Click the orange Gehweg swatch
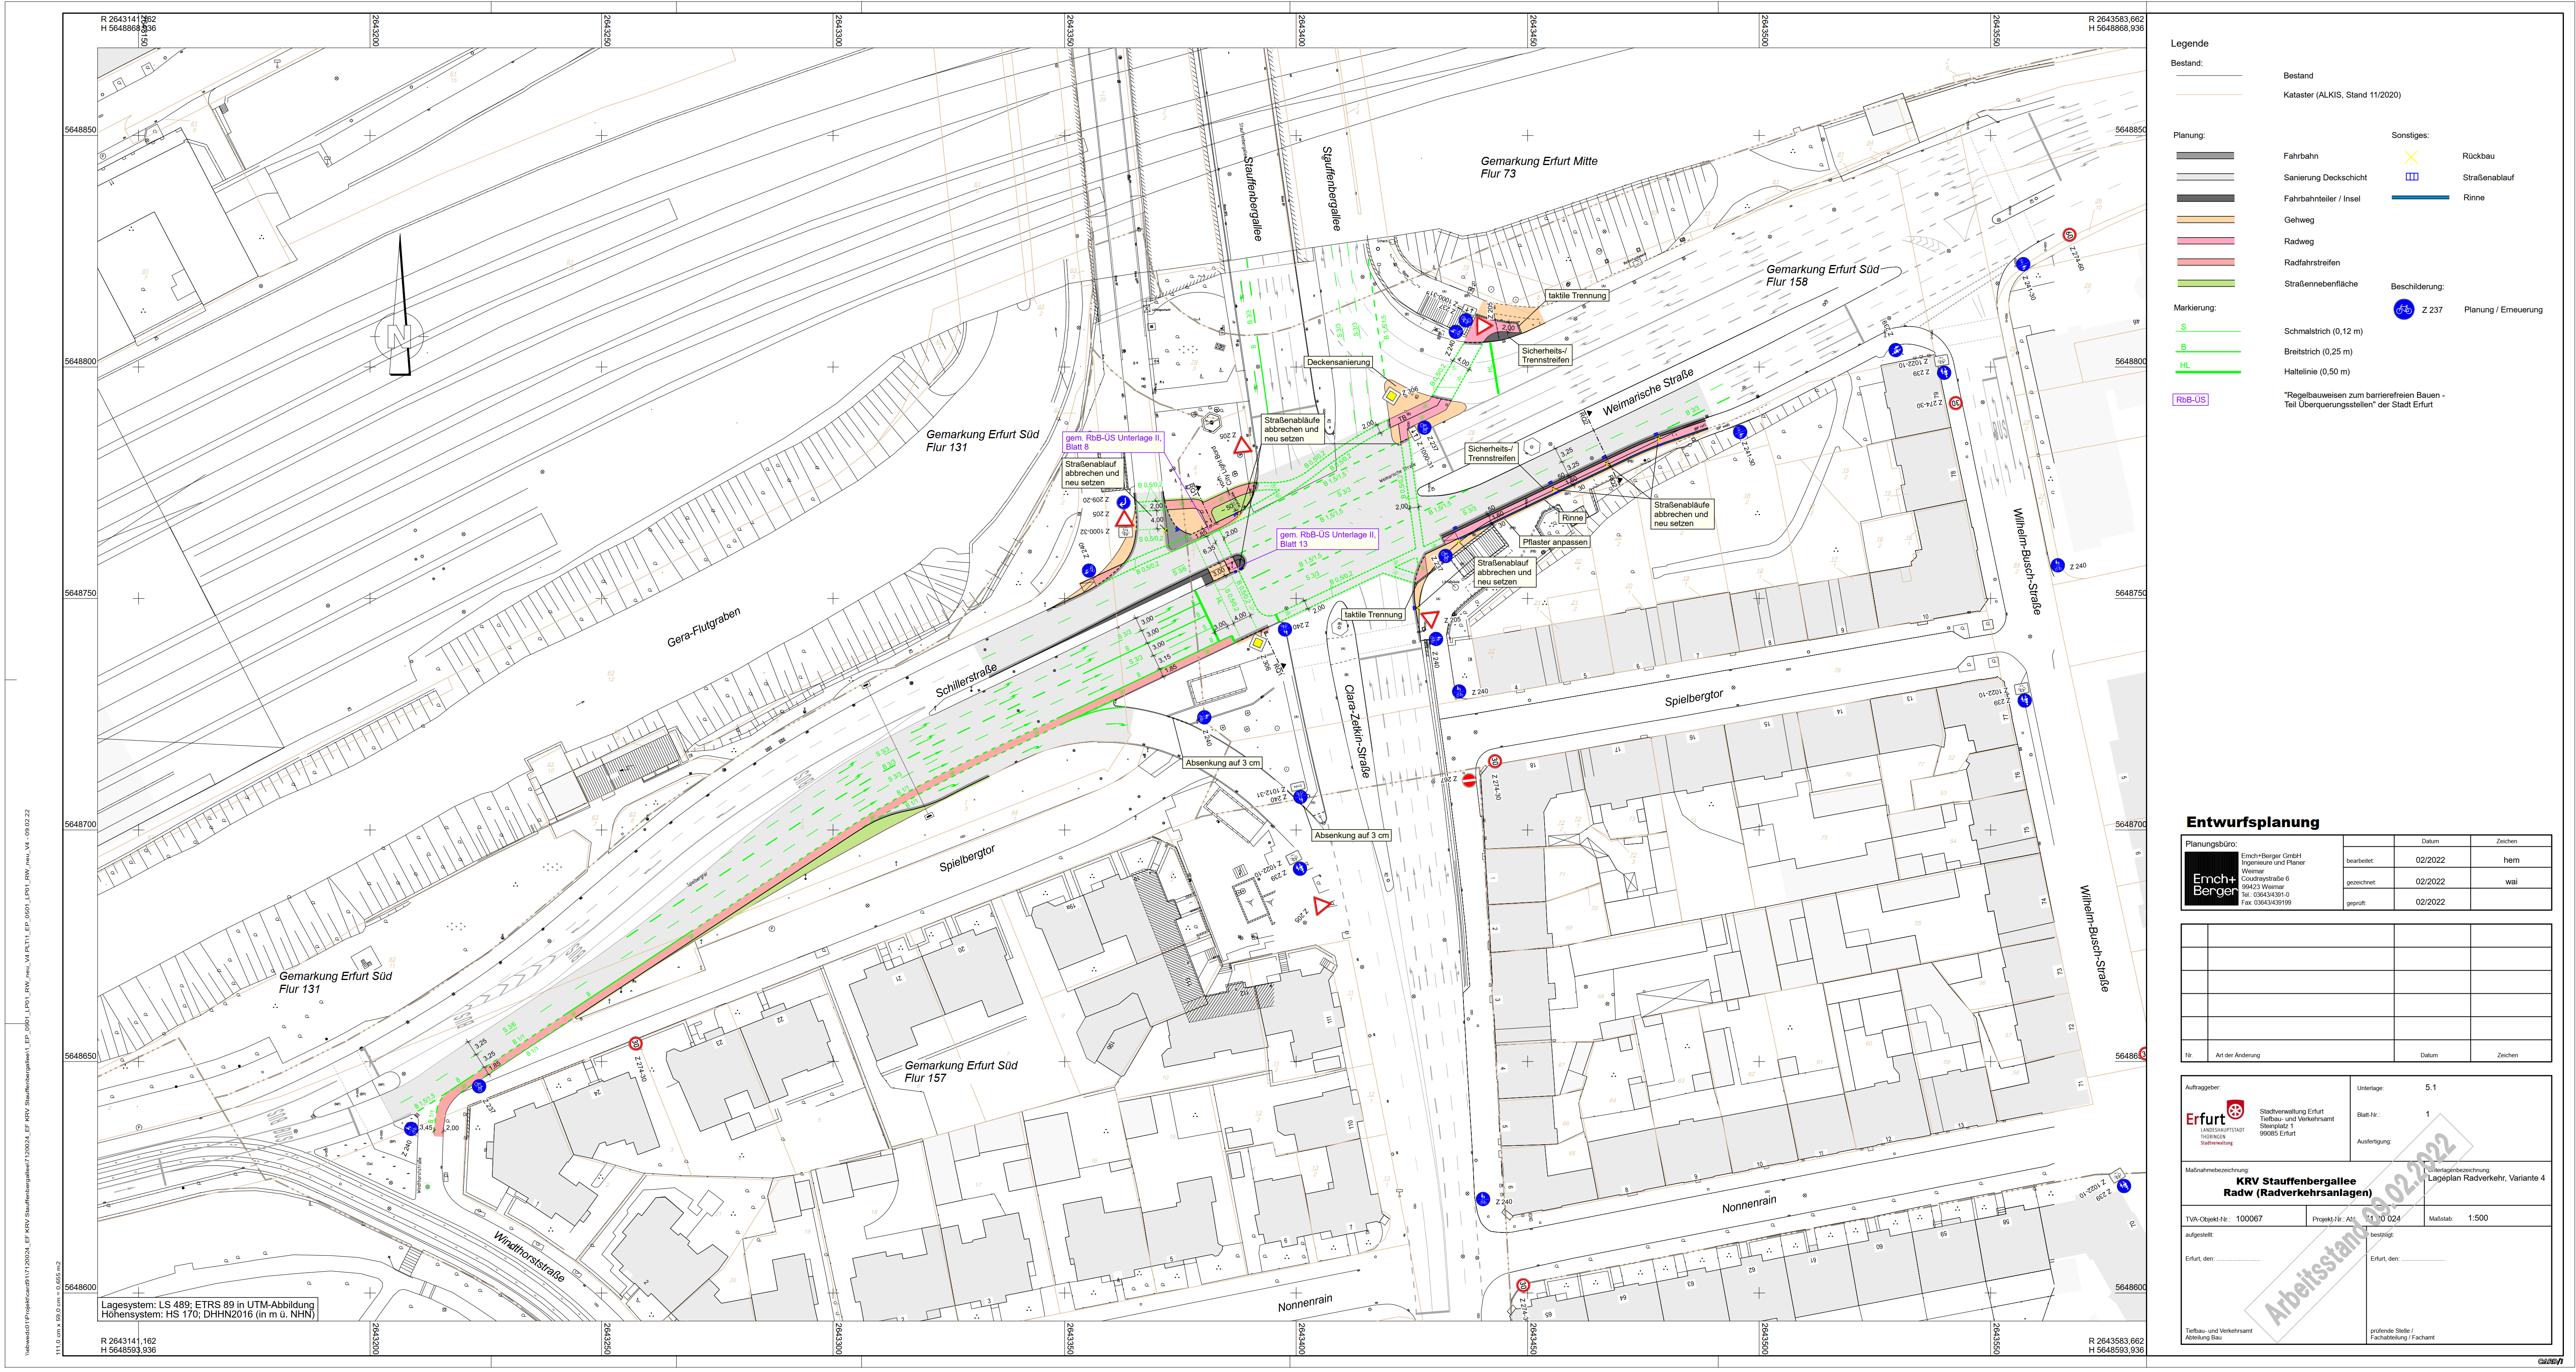Image resolution: width=2576 pixels, height=1372 pixels. point(2205,220)
